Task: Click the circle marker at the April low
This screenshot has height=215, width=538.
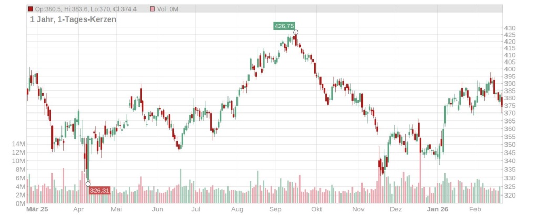Action: 88,184
